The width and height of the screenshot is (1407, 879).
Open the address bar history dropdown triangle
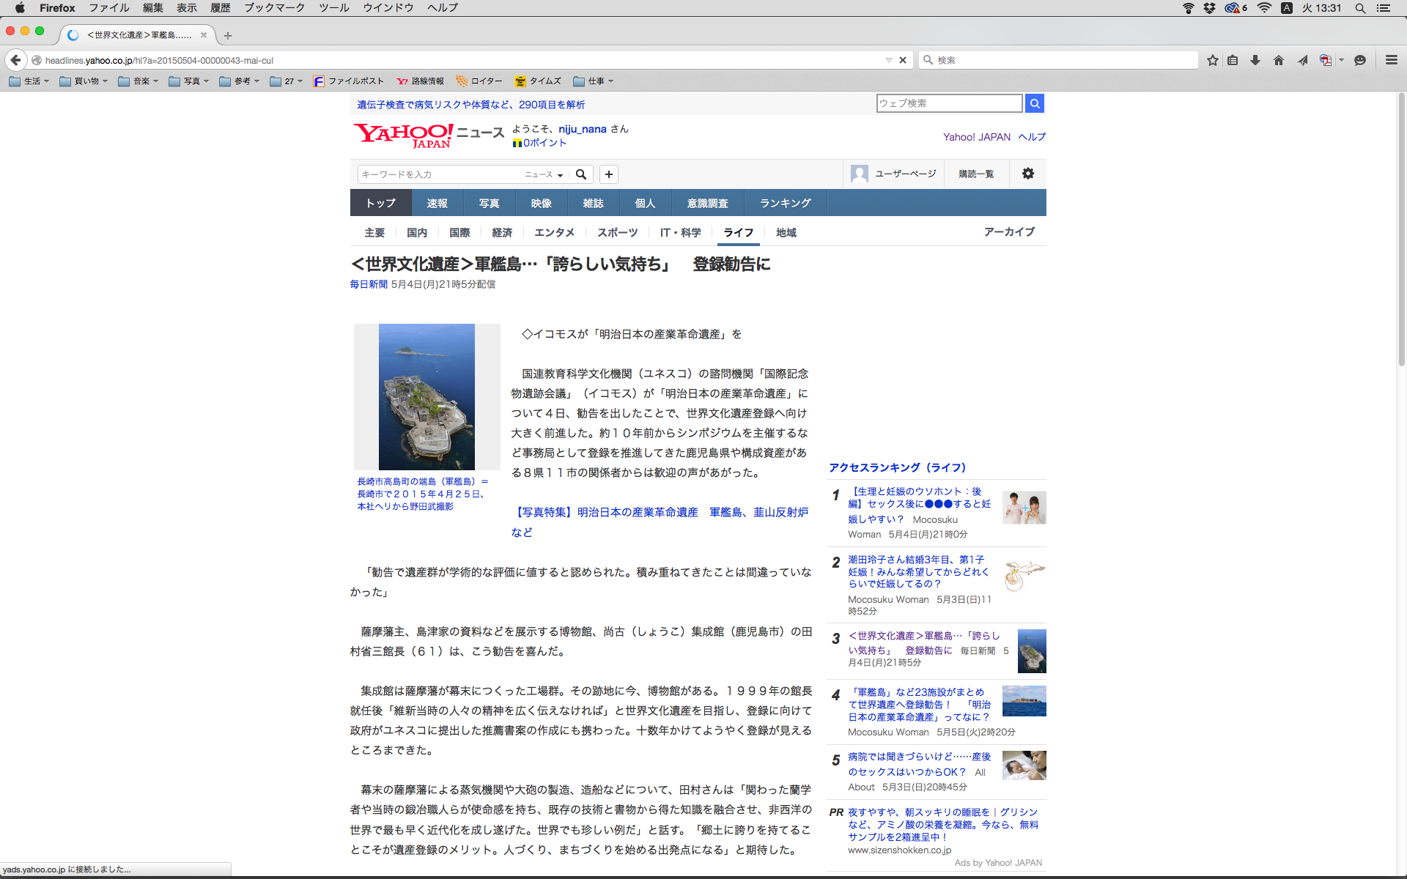point(889,60)
